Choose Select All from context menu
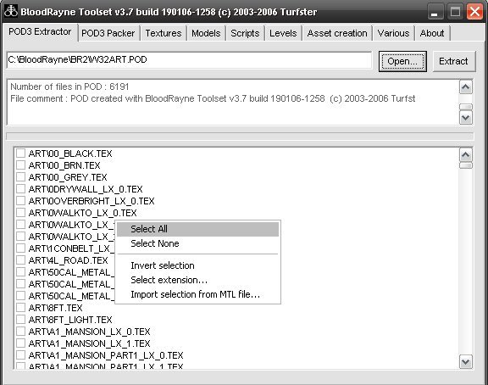488x385 pixels. click(x=198, y=229)
